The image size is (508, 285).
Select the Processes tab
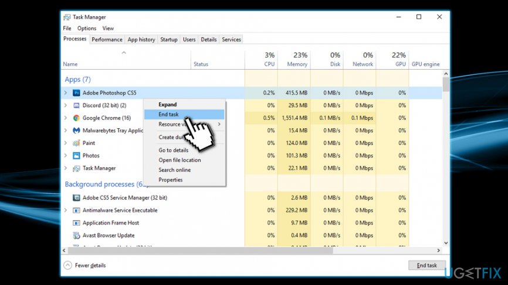pyautogui.click(x=75, y=39)
